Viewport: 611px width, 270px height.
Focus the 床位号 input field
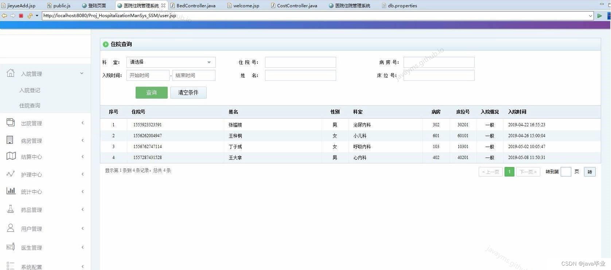[x=439, y=75]
